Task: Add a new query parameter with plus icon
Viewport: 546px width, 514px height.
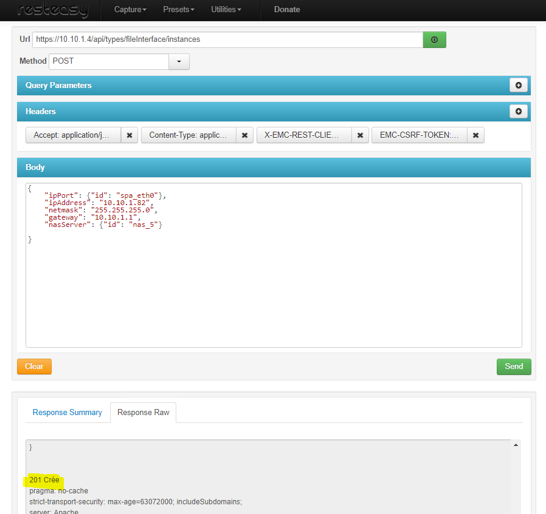Action: (518, 86)
